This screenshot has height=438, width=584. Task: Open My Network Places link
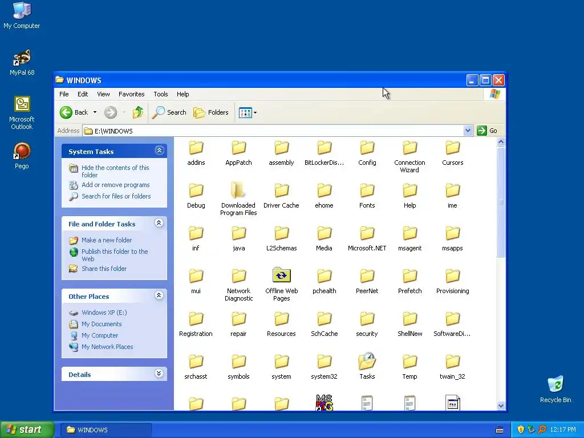pos(107,347)
